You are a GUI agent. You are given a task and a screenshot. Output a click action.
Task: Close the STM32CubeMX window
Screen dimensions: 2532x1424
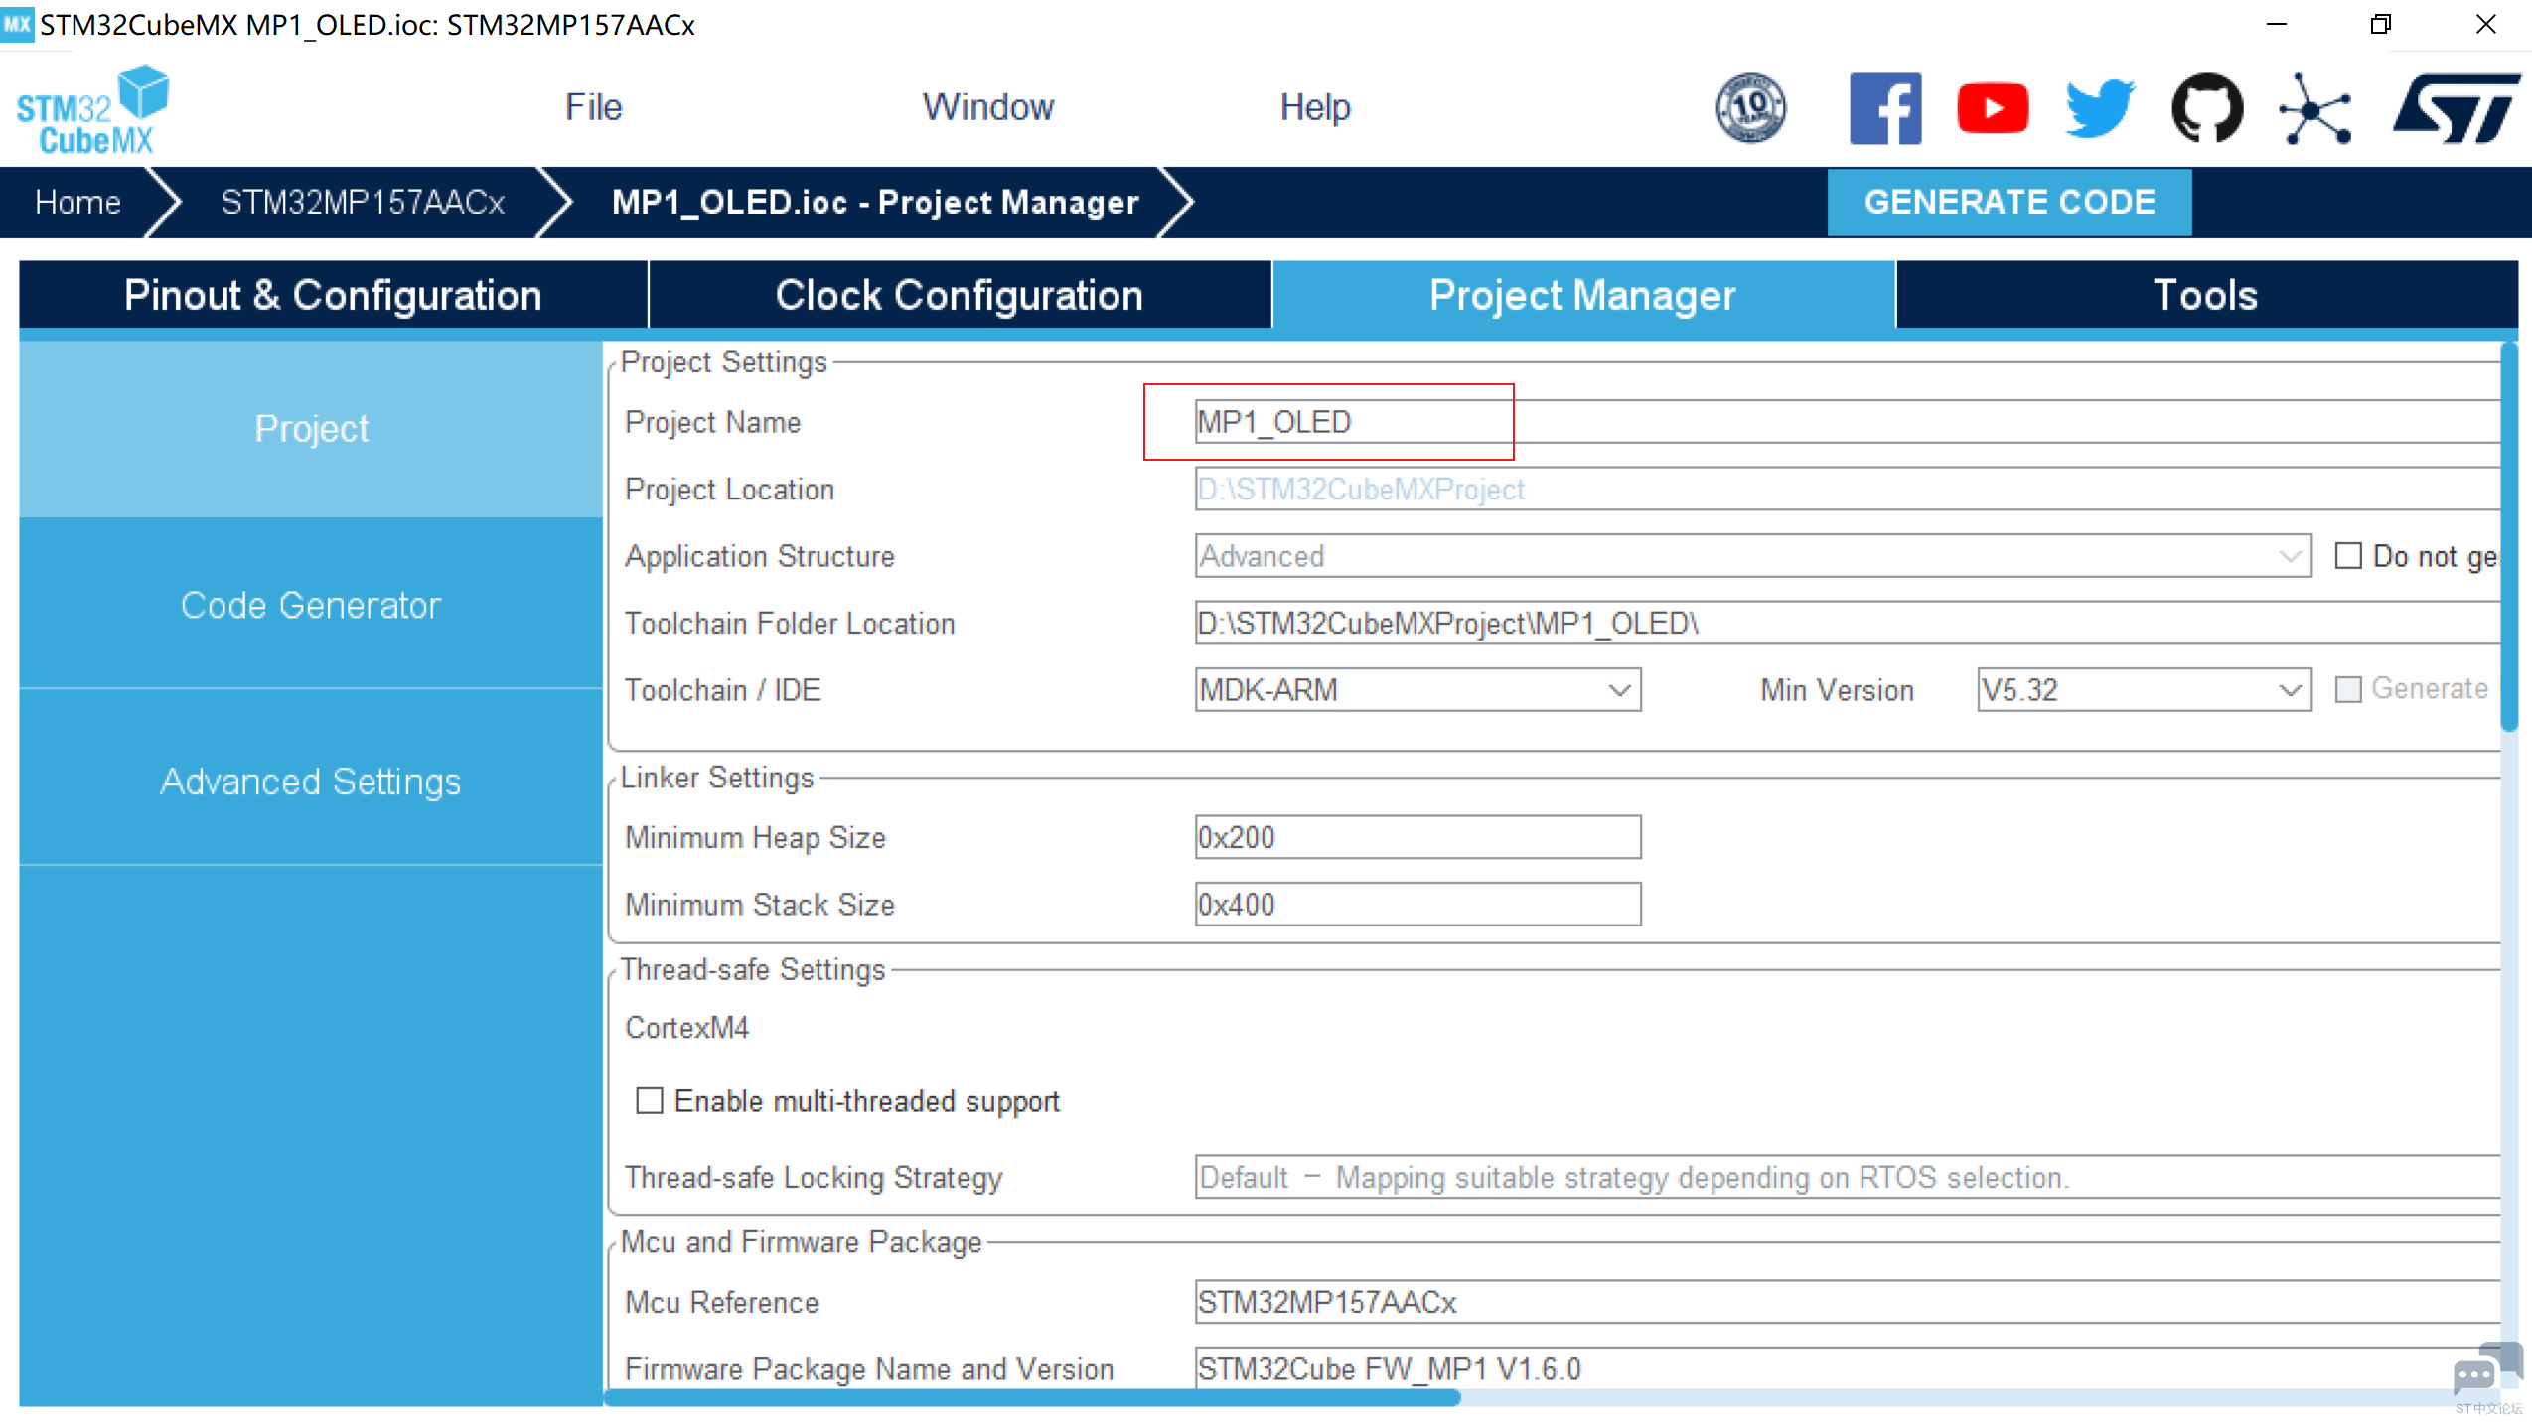(x=2485, y=24)
